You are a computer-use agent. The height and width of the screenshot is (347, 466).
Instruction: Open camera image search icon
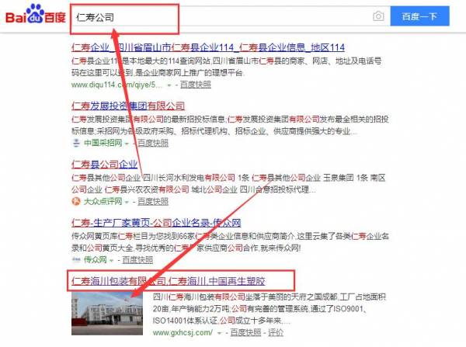pyautogui.click(x=378, y=16)
